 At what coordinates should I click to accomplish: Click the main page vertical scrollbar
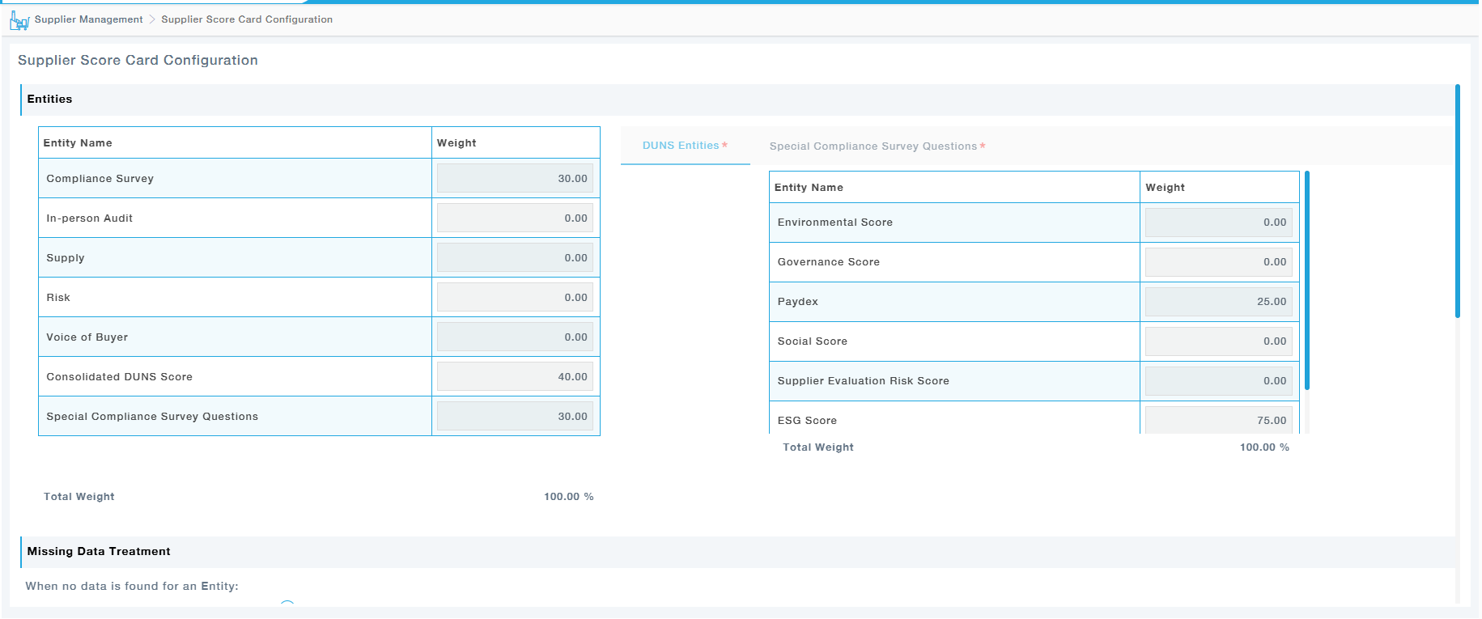click(x=1457, y=201)
